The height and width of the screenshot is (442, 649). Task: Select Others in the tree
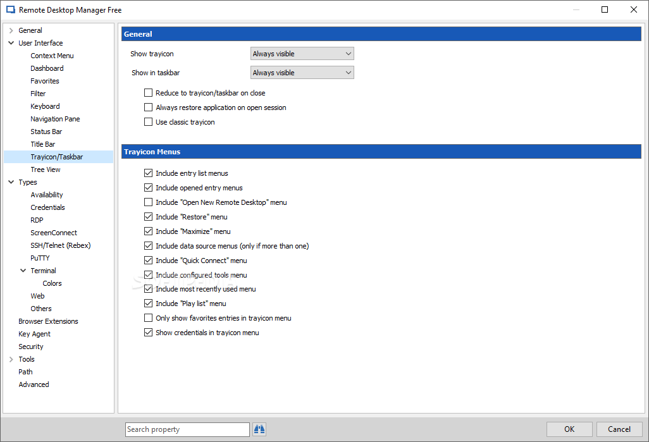(x=41, y=309)
